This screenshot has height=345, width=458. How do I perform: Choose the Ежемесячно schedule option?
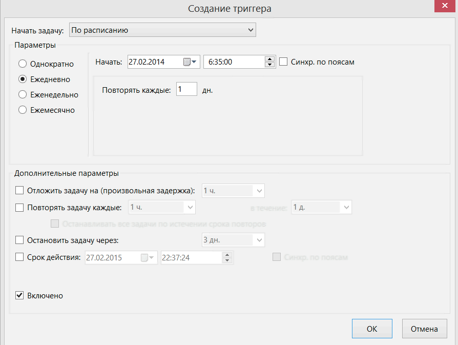click(23, 110)
